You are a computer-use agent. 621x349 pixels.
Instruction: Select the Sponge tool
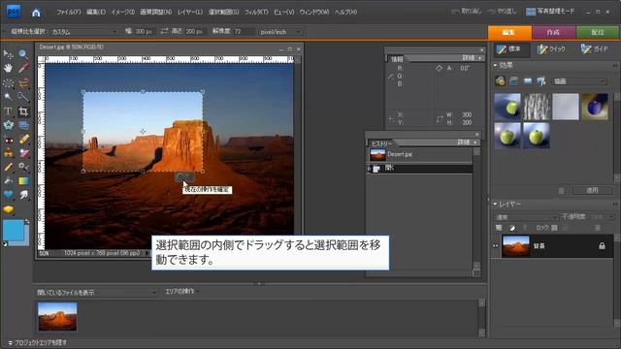(x=8, y=209)
